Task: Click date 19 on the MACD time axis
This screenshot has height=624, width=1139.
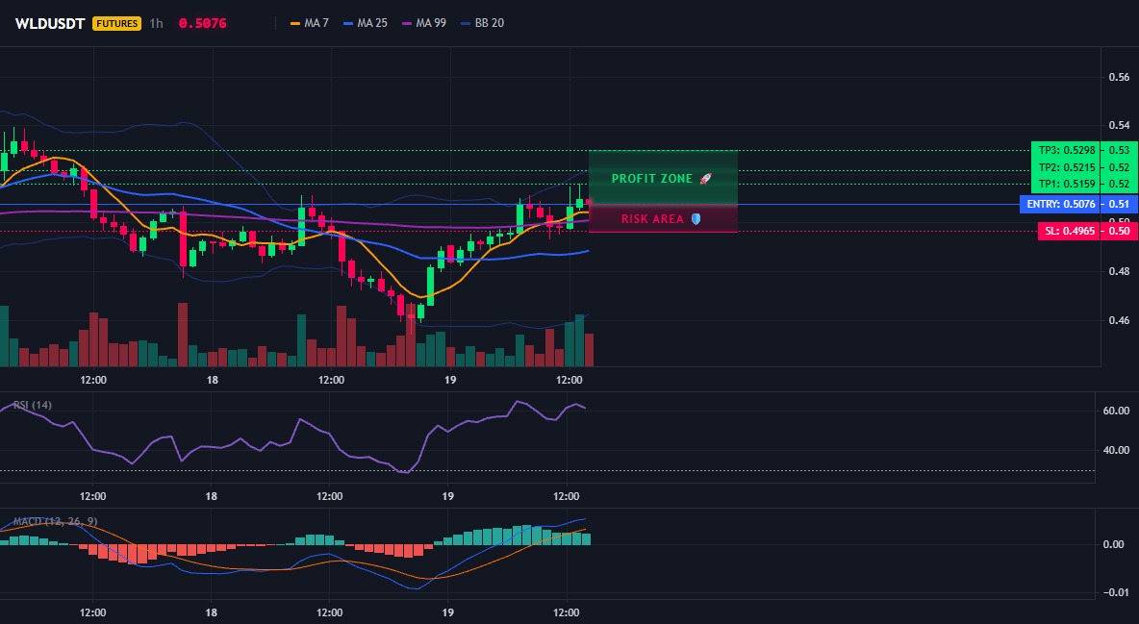Action: [x=447, y=613]
